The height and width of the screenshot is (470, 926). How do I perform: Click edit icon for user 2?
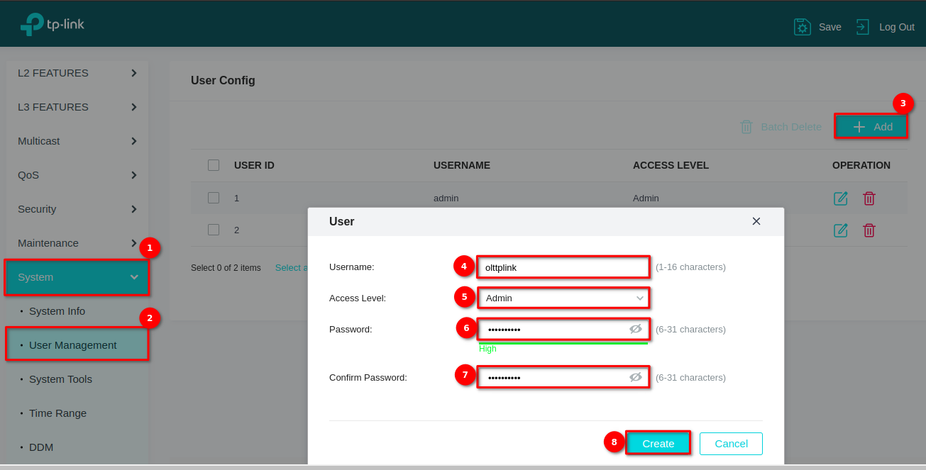coord(841,230)
